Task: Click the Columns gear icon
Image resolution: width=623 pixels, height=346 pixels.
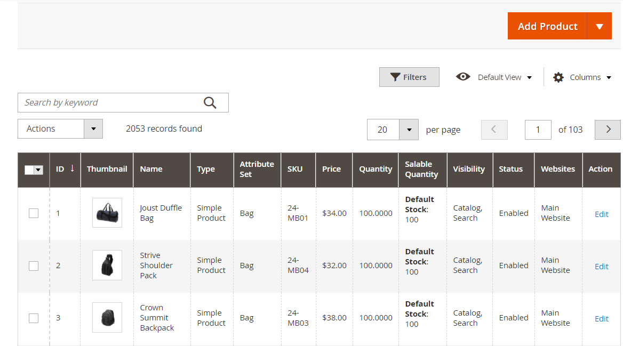Action: [x=558, y=77]
